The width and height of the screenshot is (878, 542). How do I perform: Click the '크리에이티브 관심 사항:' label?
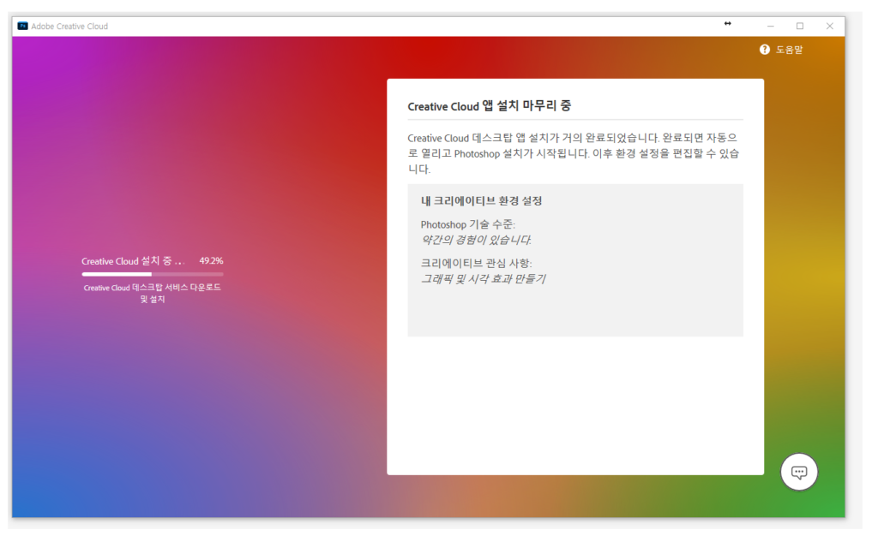tap(476, 263)
